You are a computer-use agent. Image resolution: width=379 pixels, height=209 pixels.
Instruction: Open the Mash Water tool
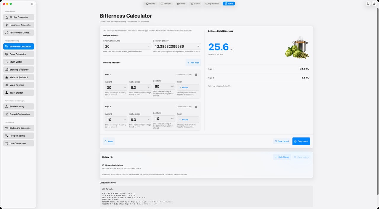click(x=19, y=62)
